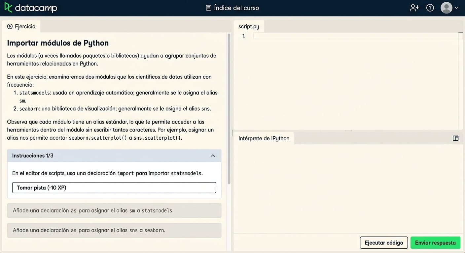
Task: Switch to the script.py tab
Action: coord(249,26)
